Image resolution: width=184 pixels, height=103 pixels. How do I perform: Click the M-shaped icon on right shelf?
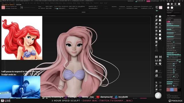coord(156,60)
